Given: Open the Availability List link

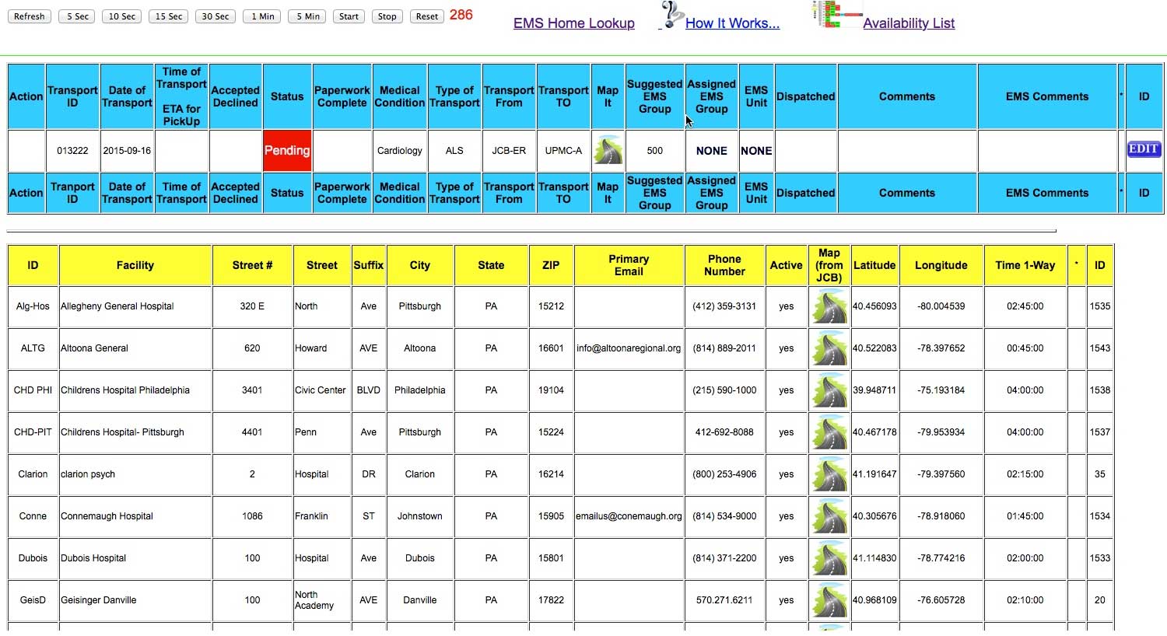Looking at the screenshot, I should (909, 23).
